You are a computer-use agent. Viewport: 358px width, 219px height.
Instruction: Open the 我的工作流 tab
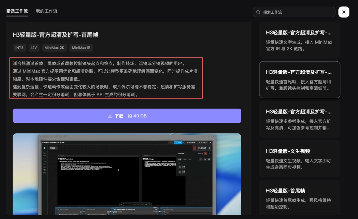pos(47,11)
